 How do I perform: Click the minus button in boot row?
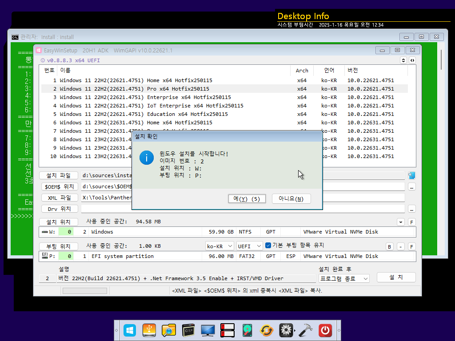tap(401, 246)
